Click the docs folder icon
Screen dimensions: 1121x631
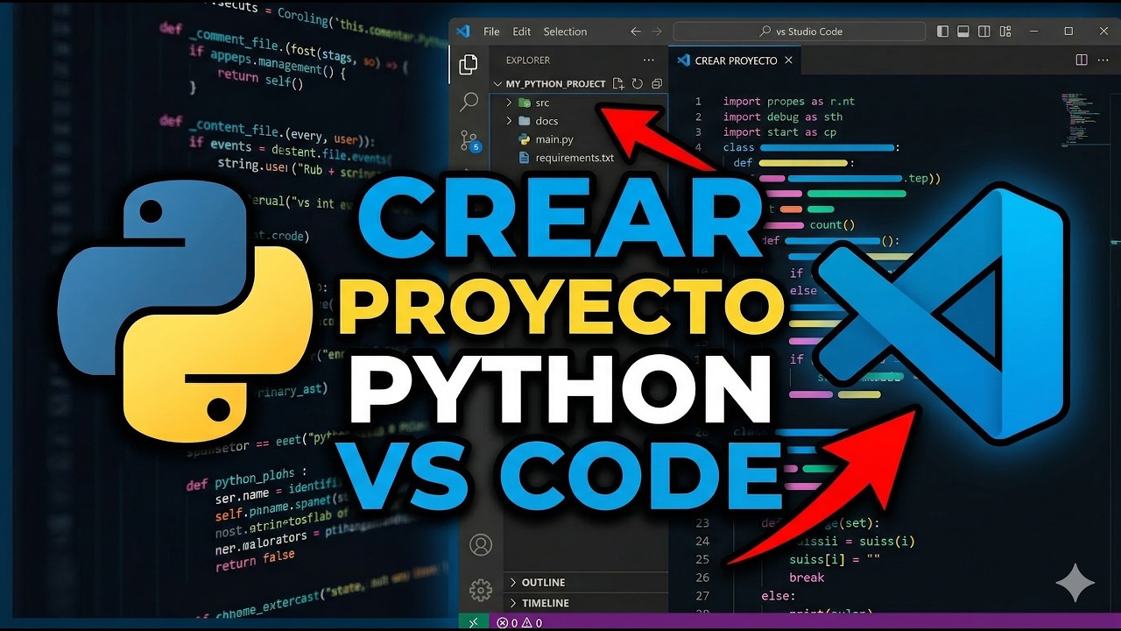[x=525, y=121]
